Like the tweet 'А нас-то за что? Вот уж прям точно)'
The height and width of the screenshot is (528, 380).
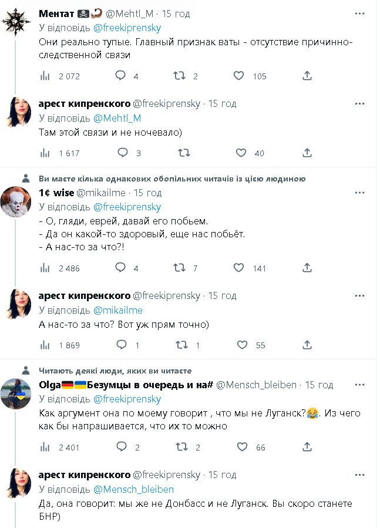click(241, 345)
